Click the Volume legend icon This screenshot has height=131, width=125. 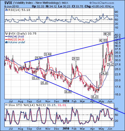click(x=6, y=42)
